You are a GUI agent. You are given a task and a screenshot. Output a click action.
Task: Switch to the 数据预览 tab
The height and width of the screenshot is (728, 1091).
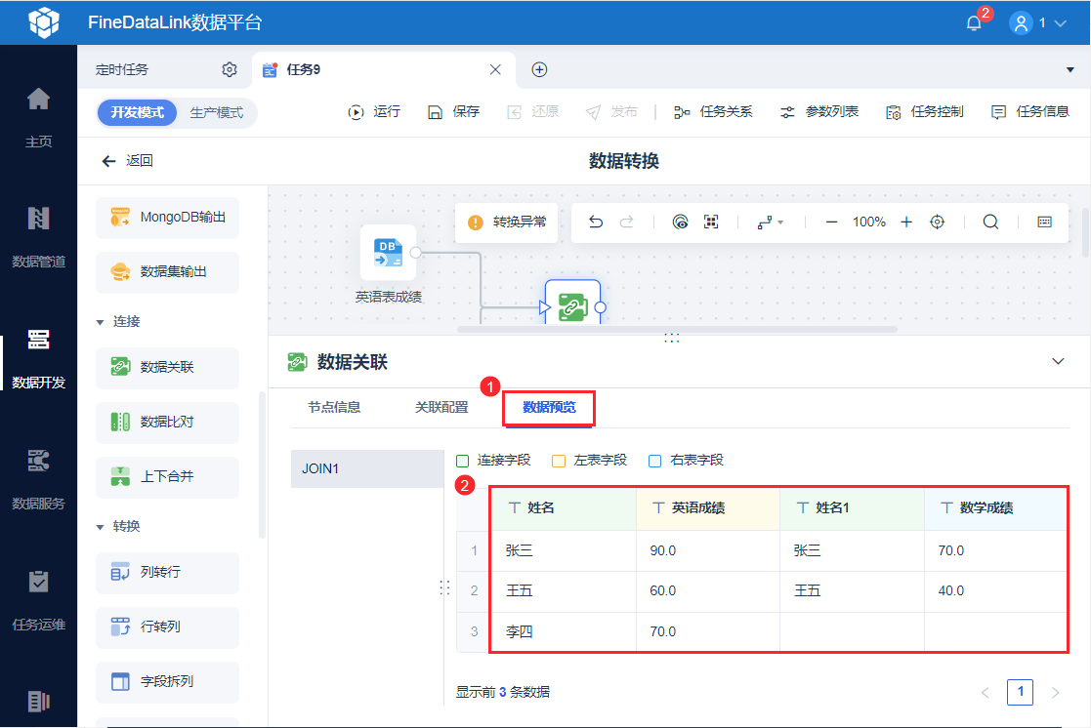tap(549, 408)
